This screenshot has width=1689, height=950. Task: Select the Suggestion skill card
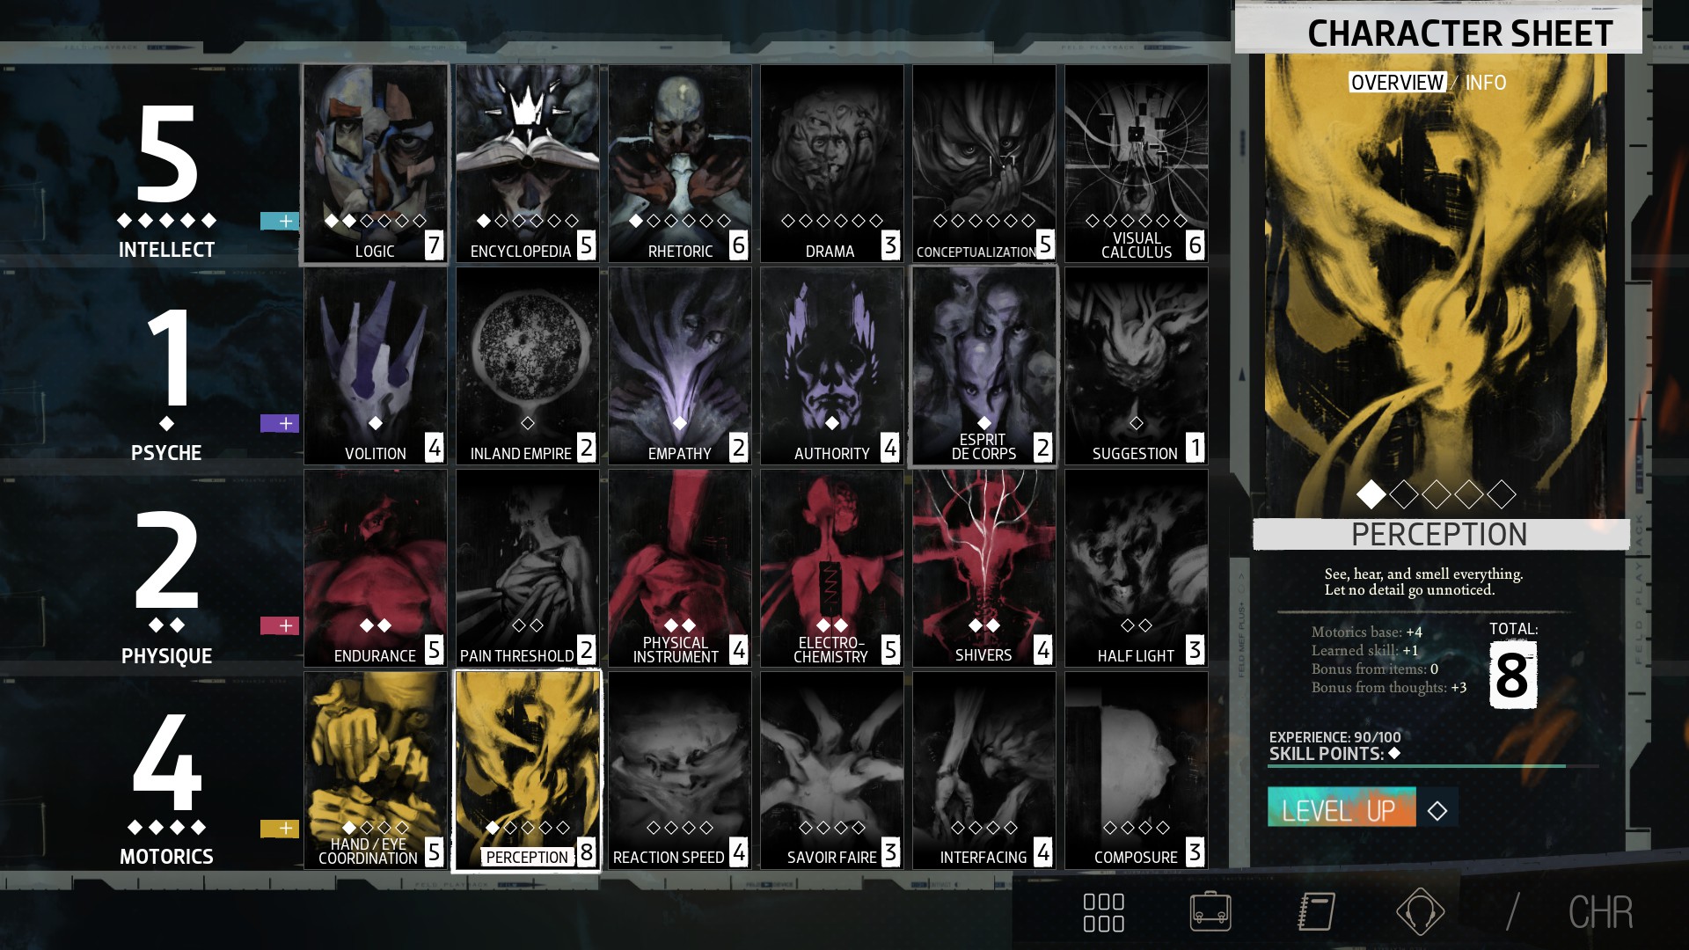tap(1137, 366)
